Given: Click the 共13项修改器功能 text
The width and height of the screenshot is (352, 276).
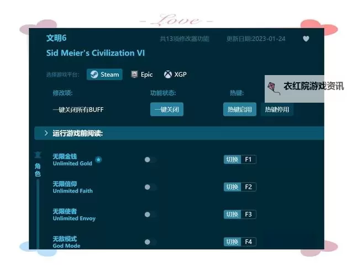Looking at the screenshot, I should (x=185, y=39).
